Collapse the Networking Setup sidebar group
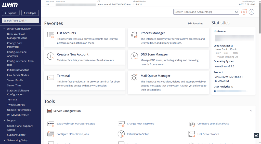This screenshot has width=261, height=144. tap(5, 140)
